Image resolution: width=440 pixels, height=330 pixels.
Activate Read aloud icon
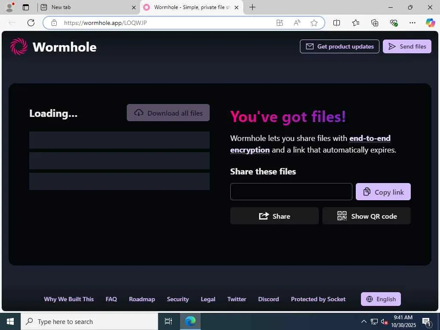[297, 23]
